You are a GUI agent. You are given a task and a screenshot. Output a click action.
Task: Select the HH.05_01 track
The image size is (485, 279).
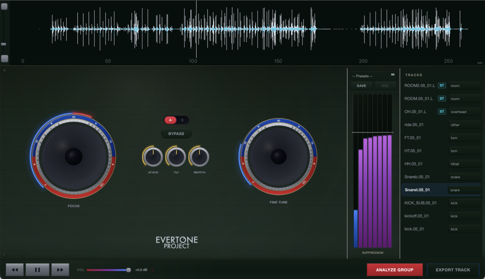click(413, 164)
